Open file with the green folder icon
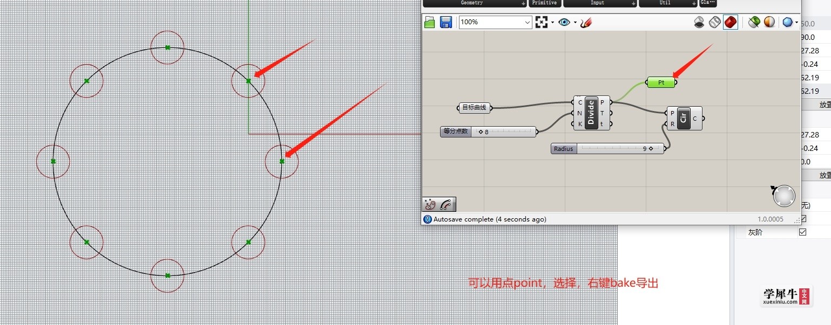This screenshot has width=831, height=325. (x=430, y=22)
